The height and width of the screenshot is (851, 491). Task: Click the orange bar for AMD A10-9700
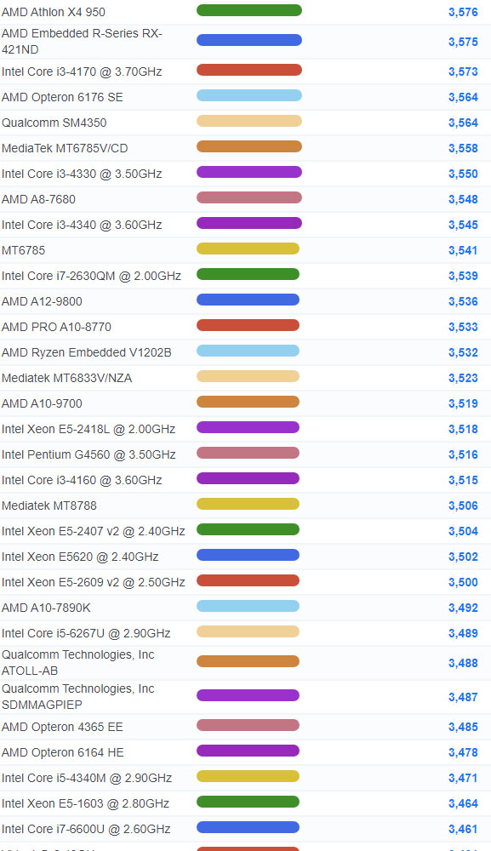(248, 402)
